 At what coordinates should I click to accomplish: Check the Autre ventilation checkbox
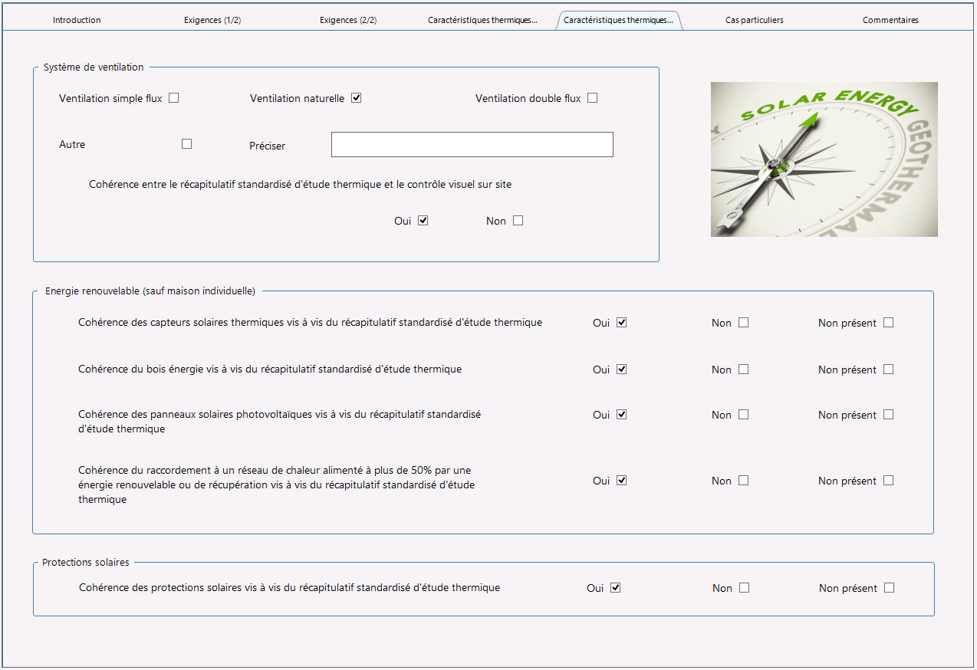click(x=186, y=143)
